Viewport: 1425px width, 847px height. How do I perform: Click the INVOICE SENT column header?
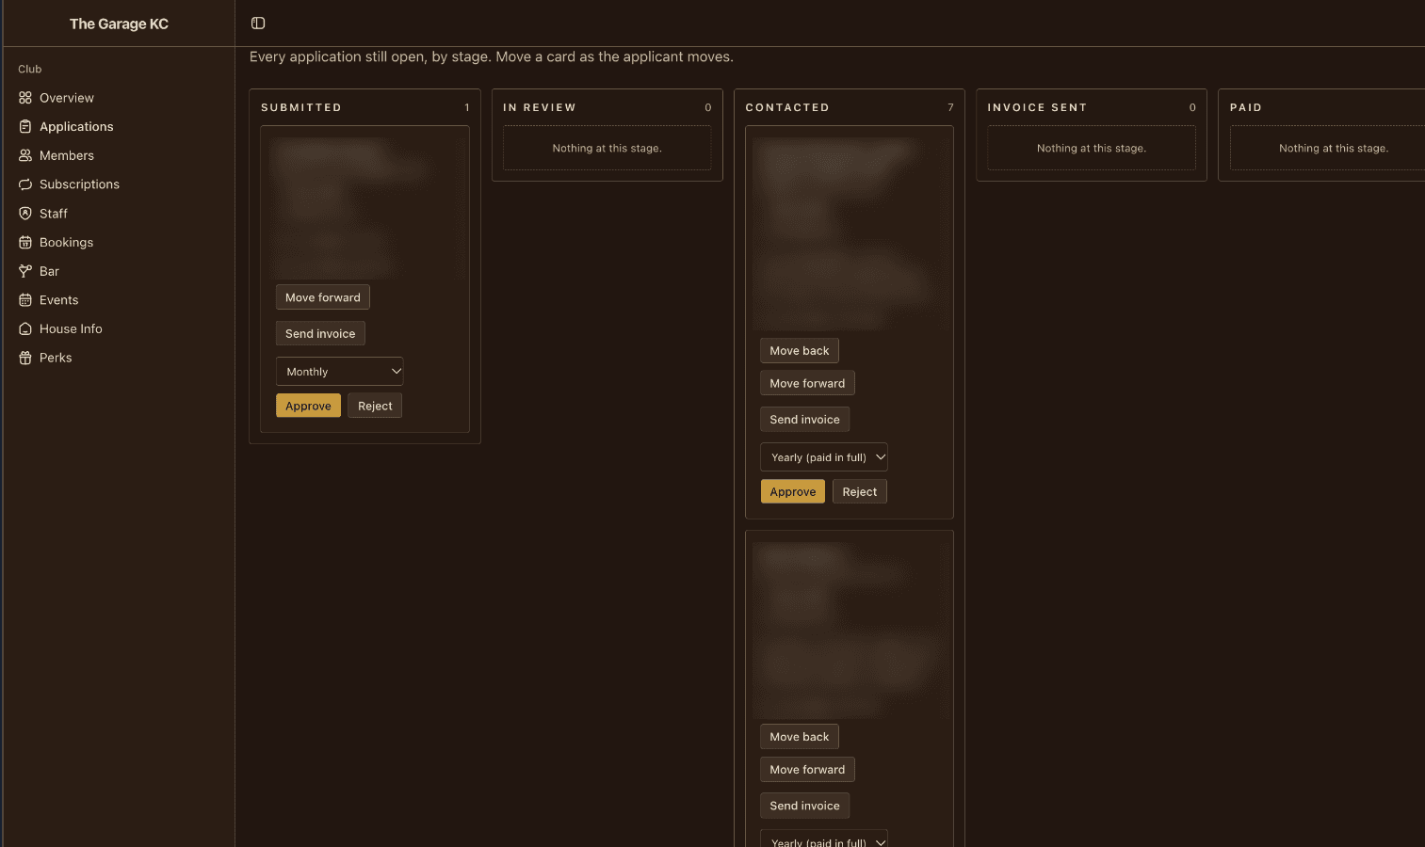point(1037,107)
